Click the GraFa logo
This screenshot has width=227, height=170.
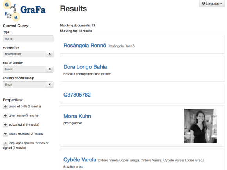point(24,11)
